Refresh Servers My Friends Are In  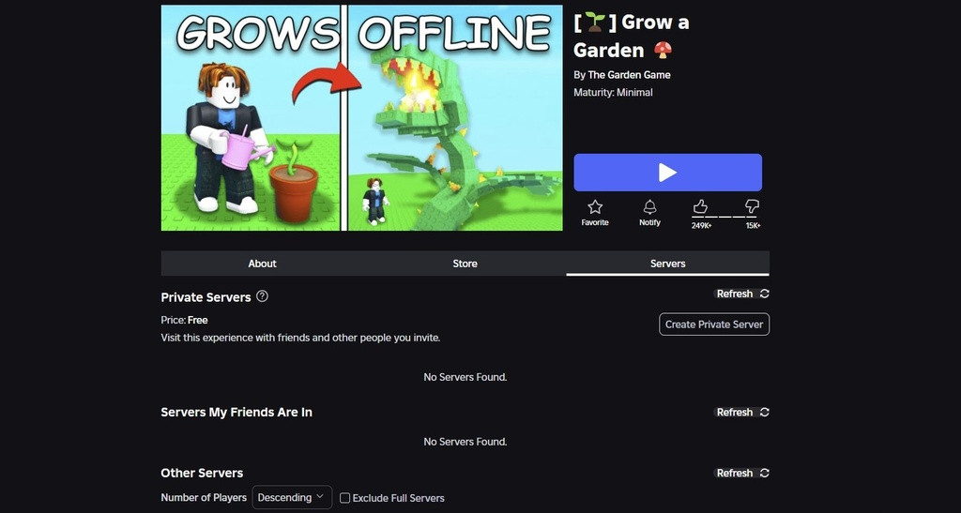(x=742, y=412)
